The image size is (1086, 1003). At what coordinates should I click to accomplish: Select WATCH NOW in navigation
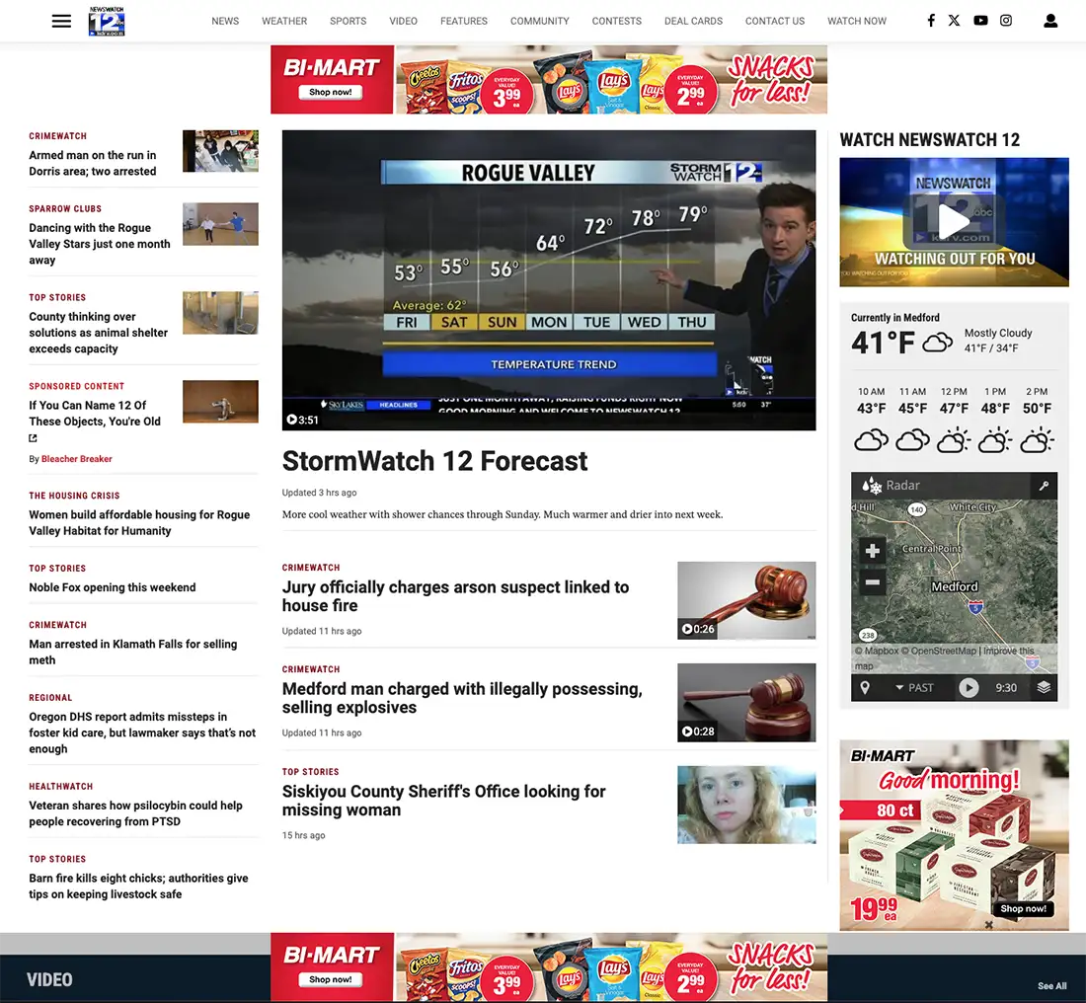pyautogui.click(x=857, y=21)
